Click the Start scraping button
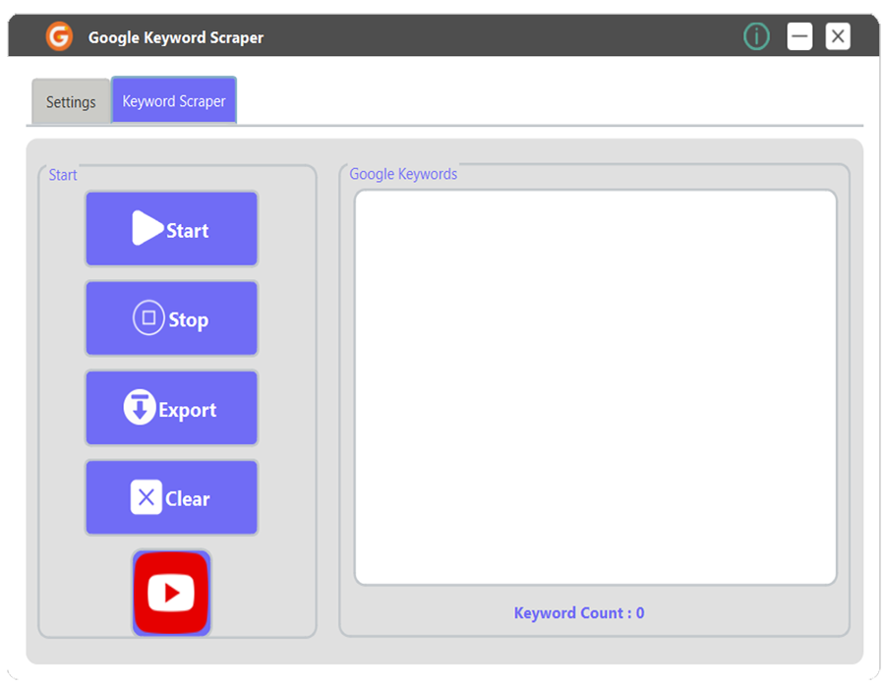 coord(171,228)
